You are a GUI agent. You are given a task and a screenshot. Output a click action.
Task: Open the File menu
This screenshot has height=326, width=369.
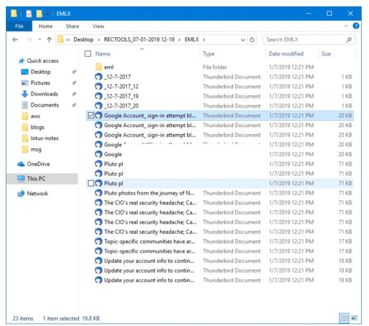coord(19,26)
